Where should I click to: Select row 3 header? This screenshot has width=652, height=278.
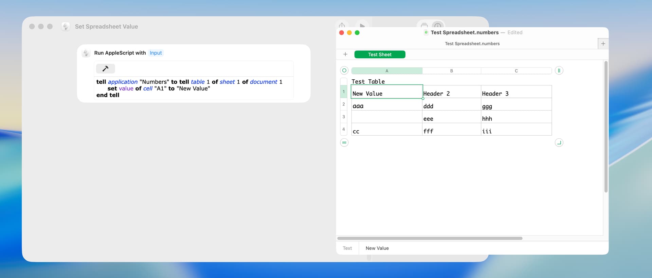[343, 117]
